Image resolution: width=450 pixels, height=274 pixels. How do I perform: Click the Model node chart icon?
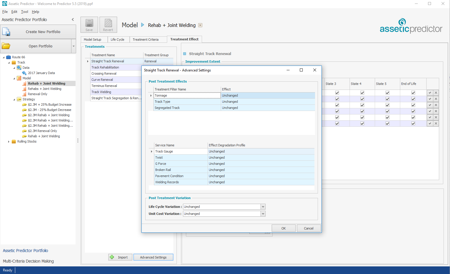coord(19,78)
